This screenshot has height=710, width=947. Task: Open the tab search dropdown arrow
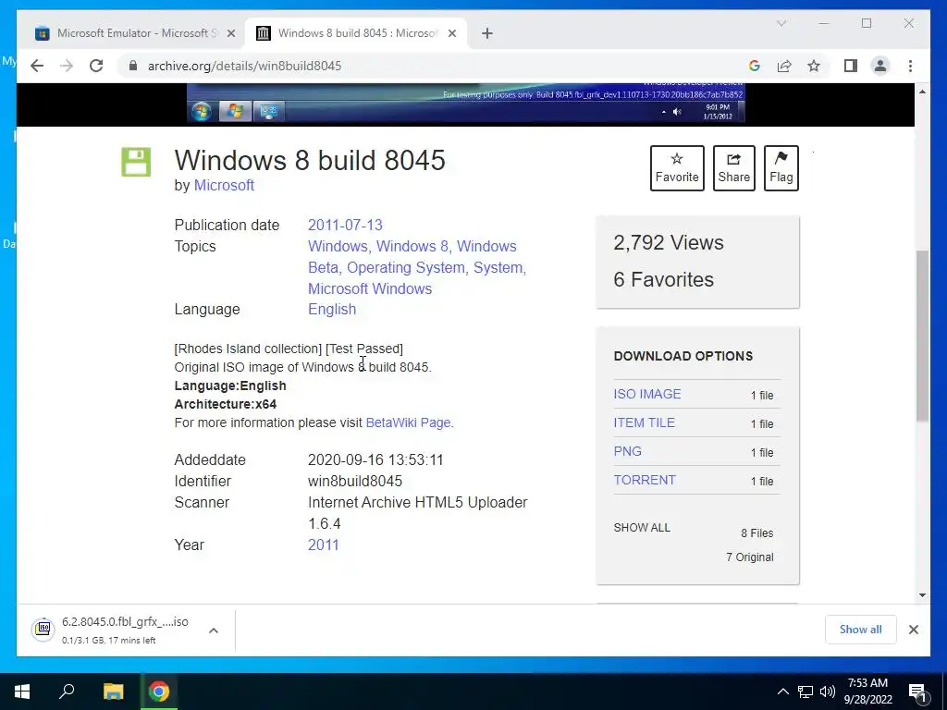[x=781, y=23]
